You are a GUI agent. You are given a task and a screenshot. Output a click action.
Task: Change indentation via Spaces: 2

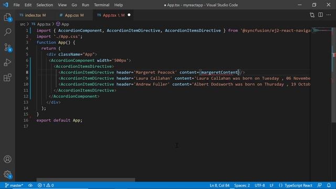pos(242,185)
